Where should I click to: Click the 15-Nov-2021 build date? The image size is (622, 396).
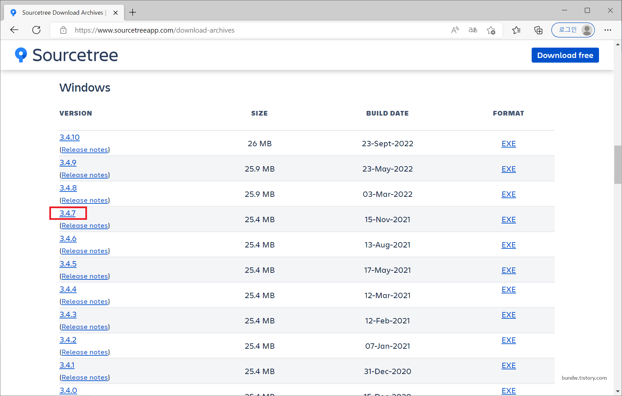coord(387,219)
